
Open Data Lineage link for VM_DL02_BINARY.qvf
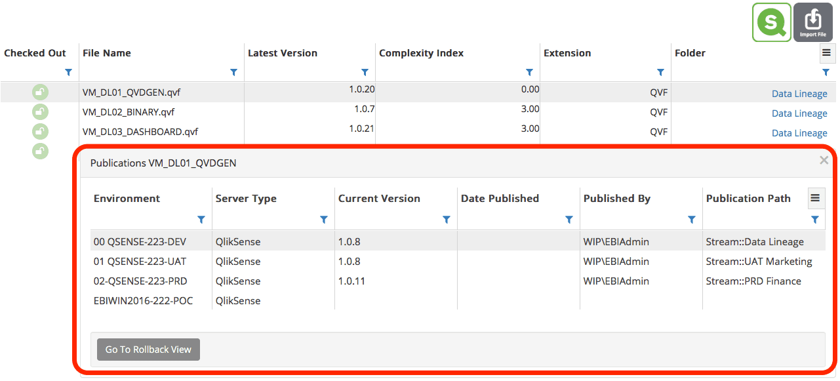tap(799, 113)
